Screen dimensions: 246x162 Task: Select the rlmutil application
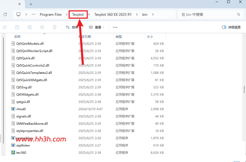[x=21, y=109]
